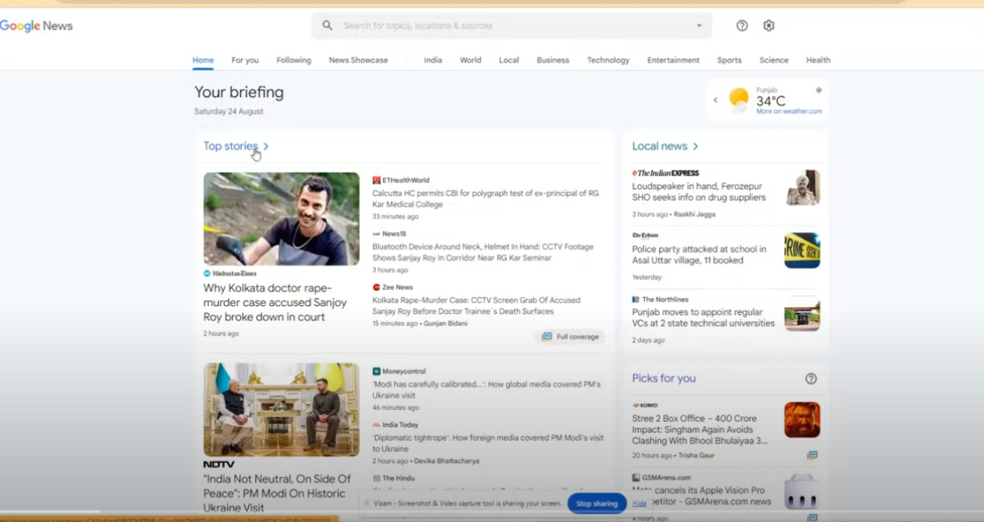Open the PM Modi Ukraine meeting photo

click(281, 410)
